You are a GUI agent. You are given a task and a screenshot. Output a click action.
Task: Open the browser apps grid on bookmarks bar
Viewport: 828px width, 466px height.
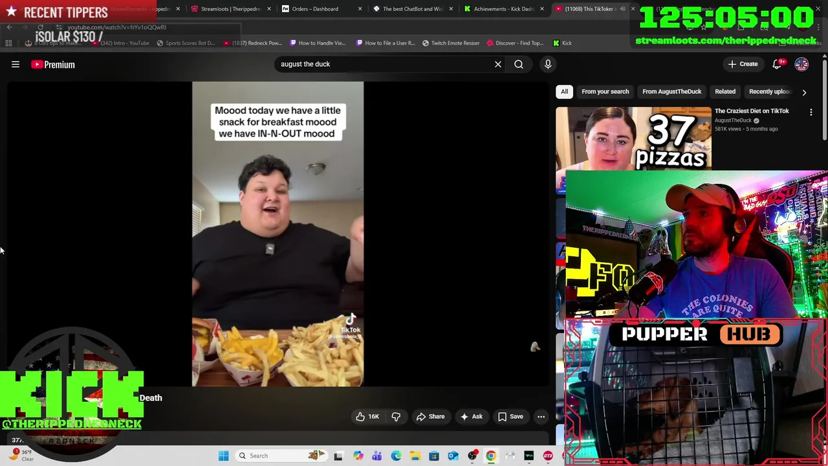point(9,43)
